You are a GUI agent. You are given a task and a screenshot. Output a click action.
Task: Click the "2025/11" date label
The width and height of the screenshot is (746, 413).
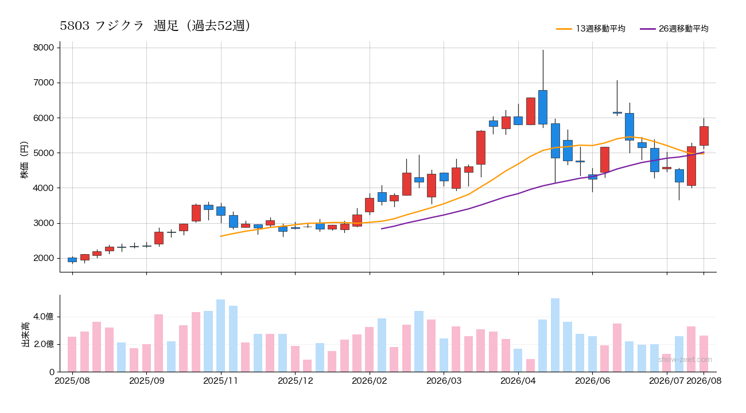click(221, 380)
